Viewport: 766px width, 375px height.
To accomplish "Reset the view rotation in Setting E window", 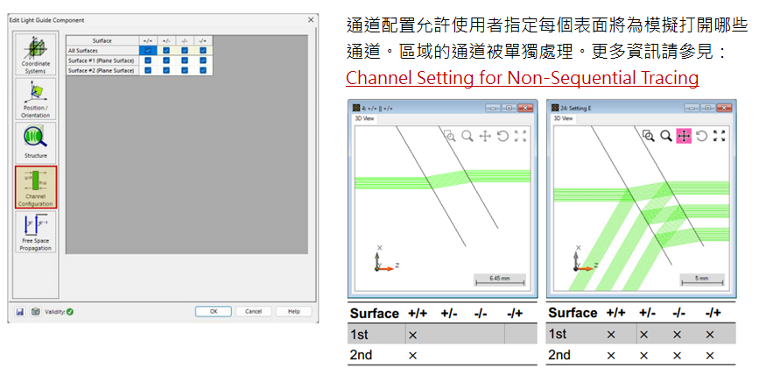I will (x=701, y=136).
